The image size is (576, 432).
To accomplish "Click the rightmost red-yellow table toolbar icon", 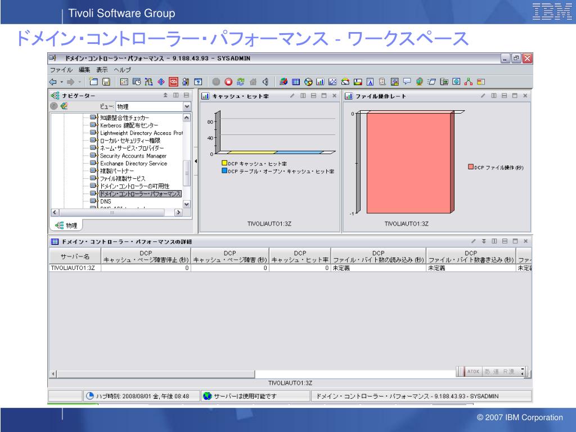I will click(x=481, y=82).
